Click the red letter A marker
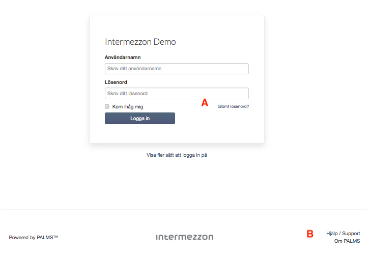 tap(205, 103)
